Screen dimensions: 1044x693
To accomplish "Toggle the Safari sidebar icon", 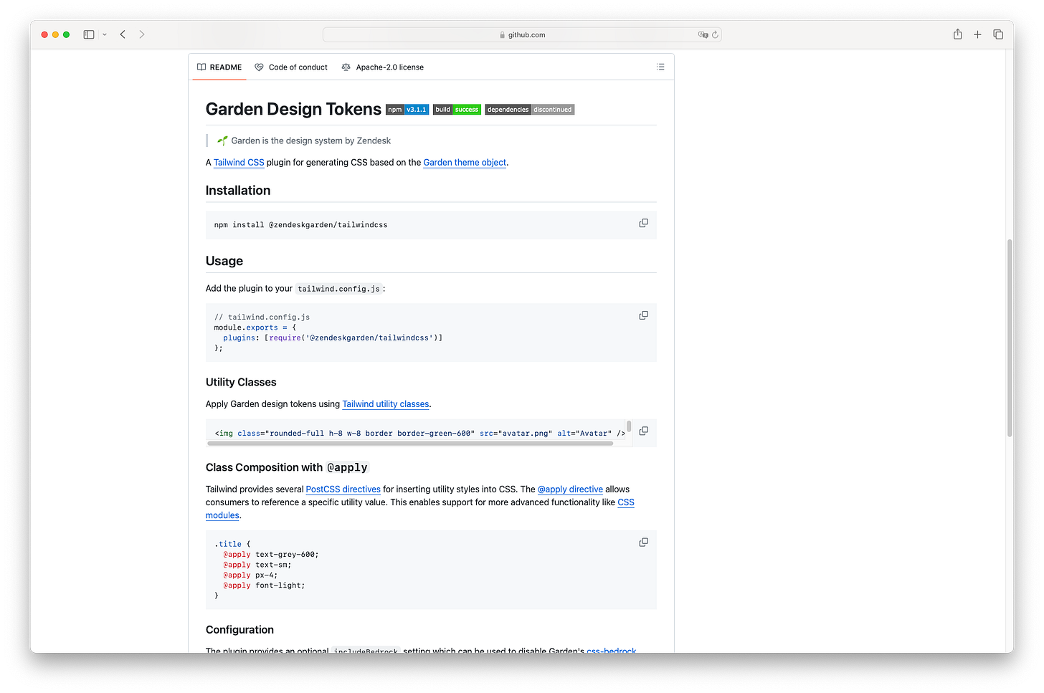I will click(89, 34).
